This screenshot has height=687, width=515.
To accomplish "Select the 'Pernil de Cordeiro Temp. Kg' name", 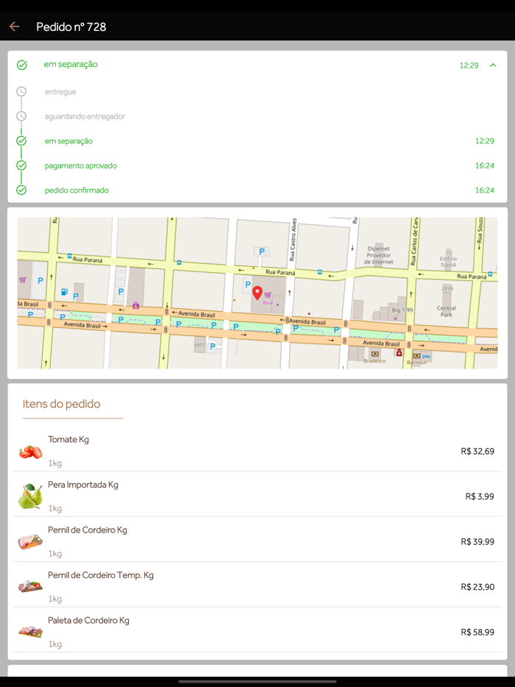I will point(101,575).
